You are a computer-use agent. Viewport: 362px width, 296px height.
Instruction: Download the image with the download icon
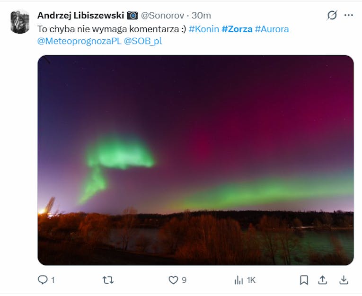[x=344, y=280]
